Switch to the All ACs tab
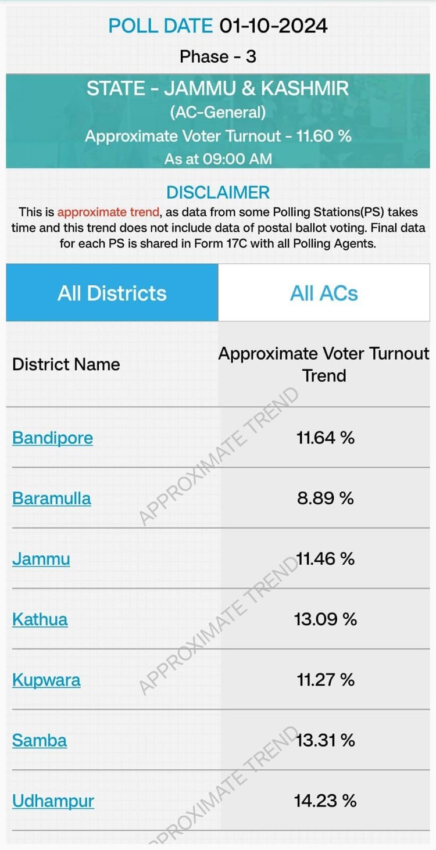436x850 pixels. [324, 293]
